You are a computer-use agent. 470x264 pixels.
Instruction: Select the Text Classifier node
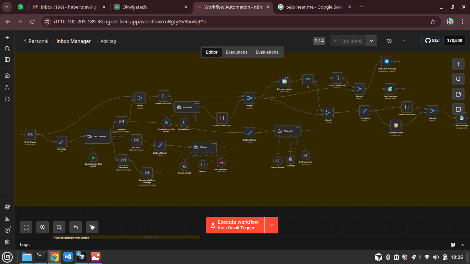pyautogui.click(x=98, y=136)
